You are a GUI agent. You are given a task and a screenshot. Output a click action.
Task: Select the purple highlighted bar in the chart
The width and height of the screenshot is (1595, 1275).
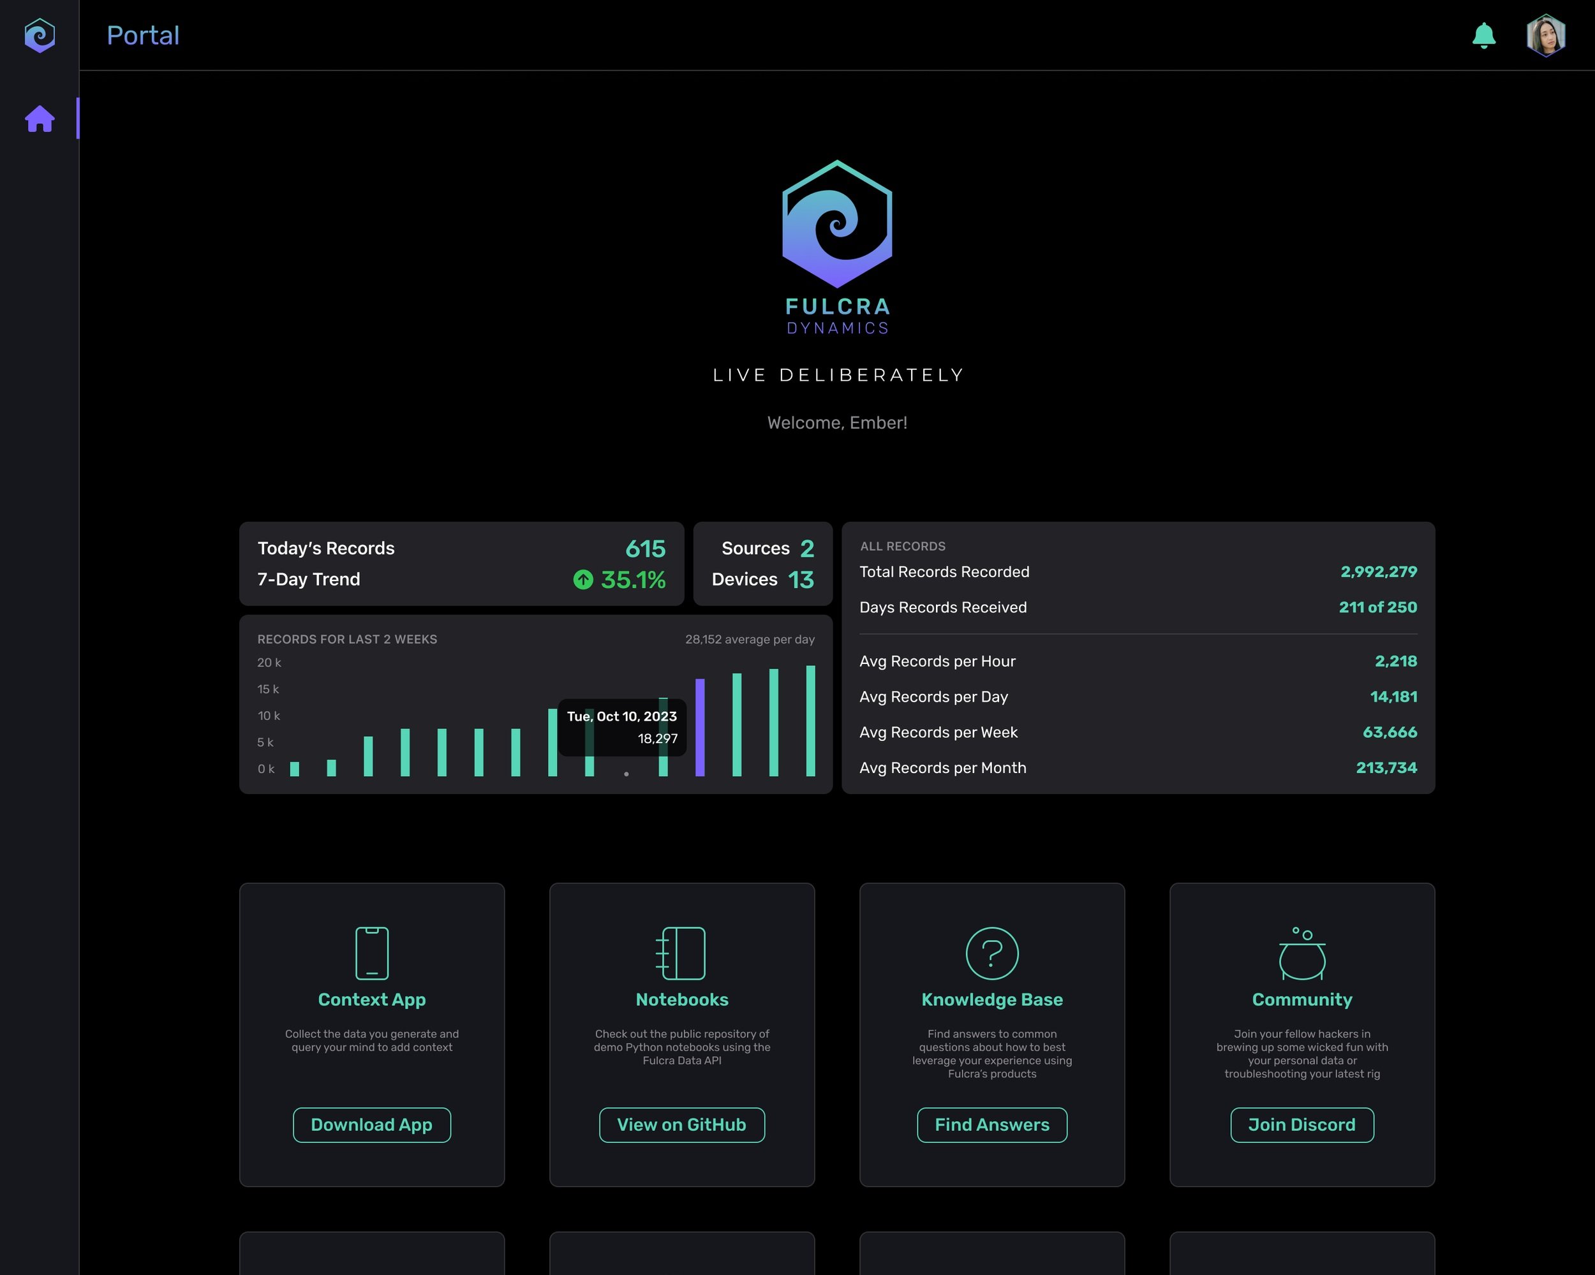coord(700,728)
